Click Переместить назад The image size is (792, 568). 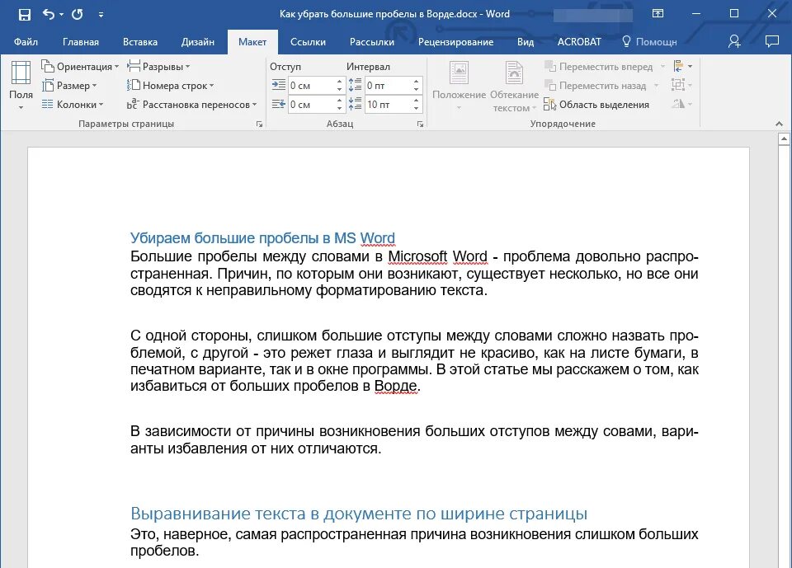pos(596,86)
